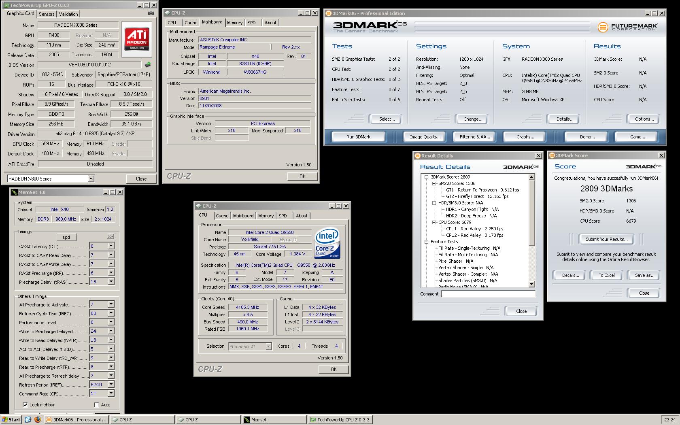Click the Internet Explorer quick launch icon
The height and width of the screenshot is (425, 680).
[28, 420]
